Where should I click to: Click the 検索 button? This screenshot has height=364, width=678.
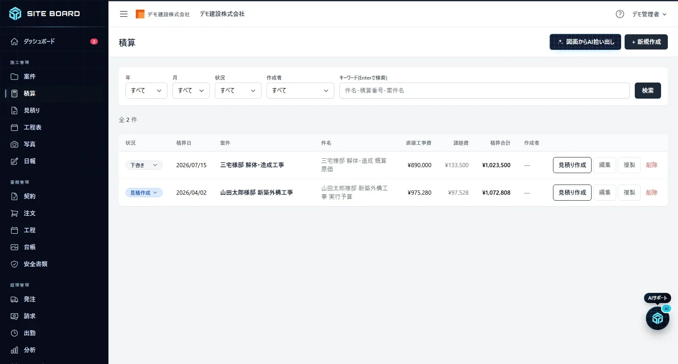648,91
